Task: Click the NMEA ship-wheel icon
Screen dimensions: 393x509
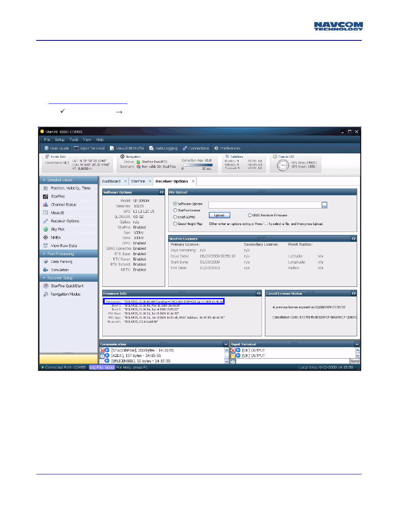Action: (46, 237)
